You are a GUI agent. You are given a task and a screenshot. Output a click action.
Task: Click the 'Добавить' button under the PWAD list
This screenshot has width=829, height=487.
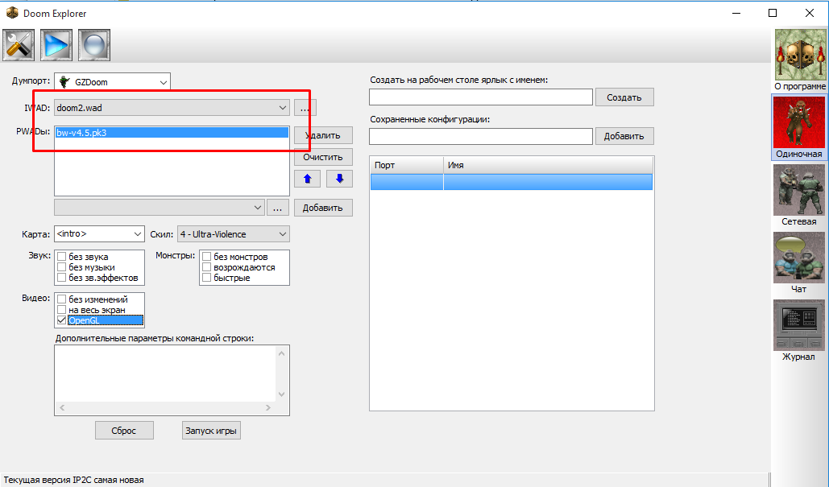(x=323, y=208)
